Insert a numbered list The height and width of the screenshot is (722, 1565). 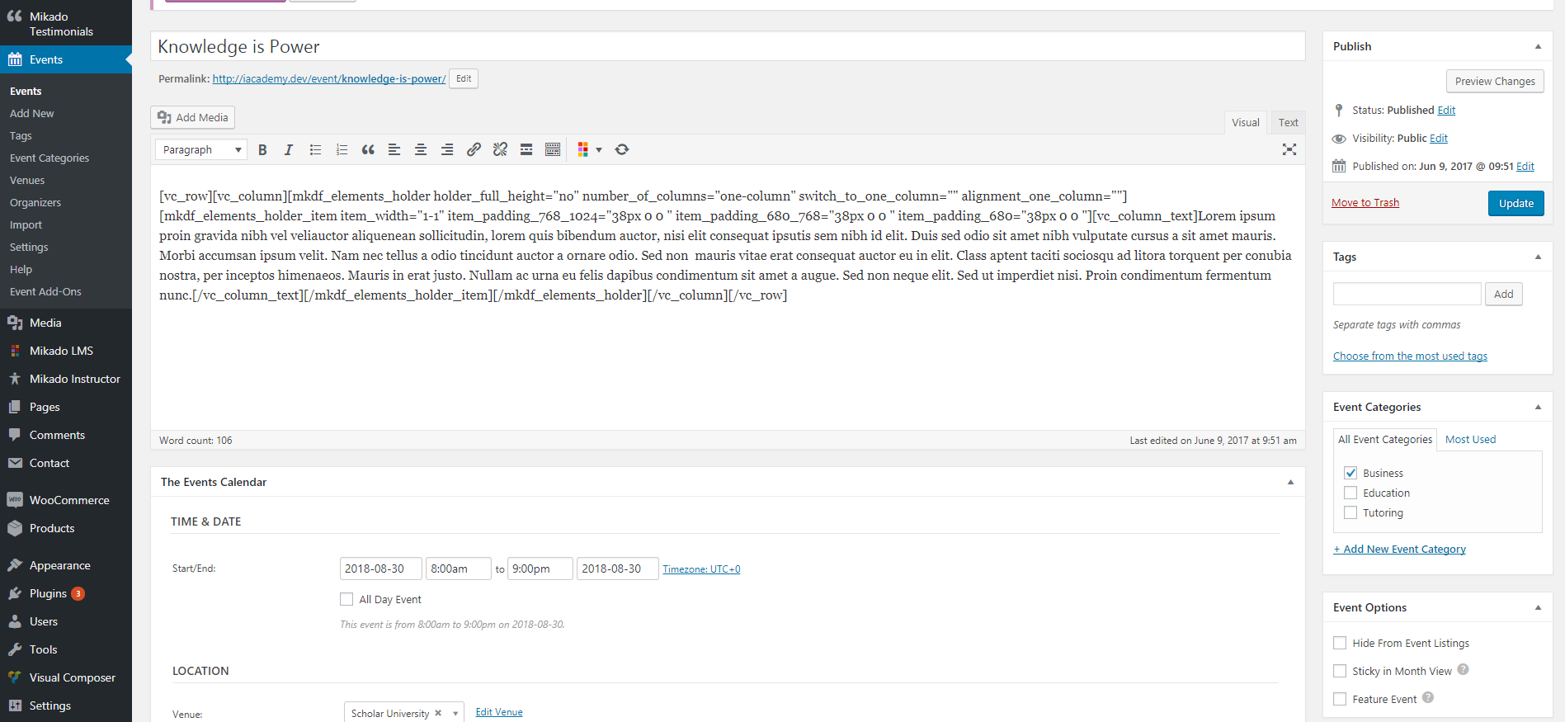pyautogui.click(x=342, y=149)
